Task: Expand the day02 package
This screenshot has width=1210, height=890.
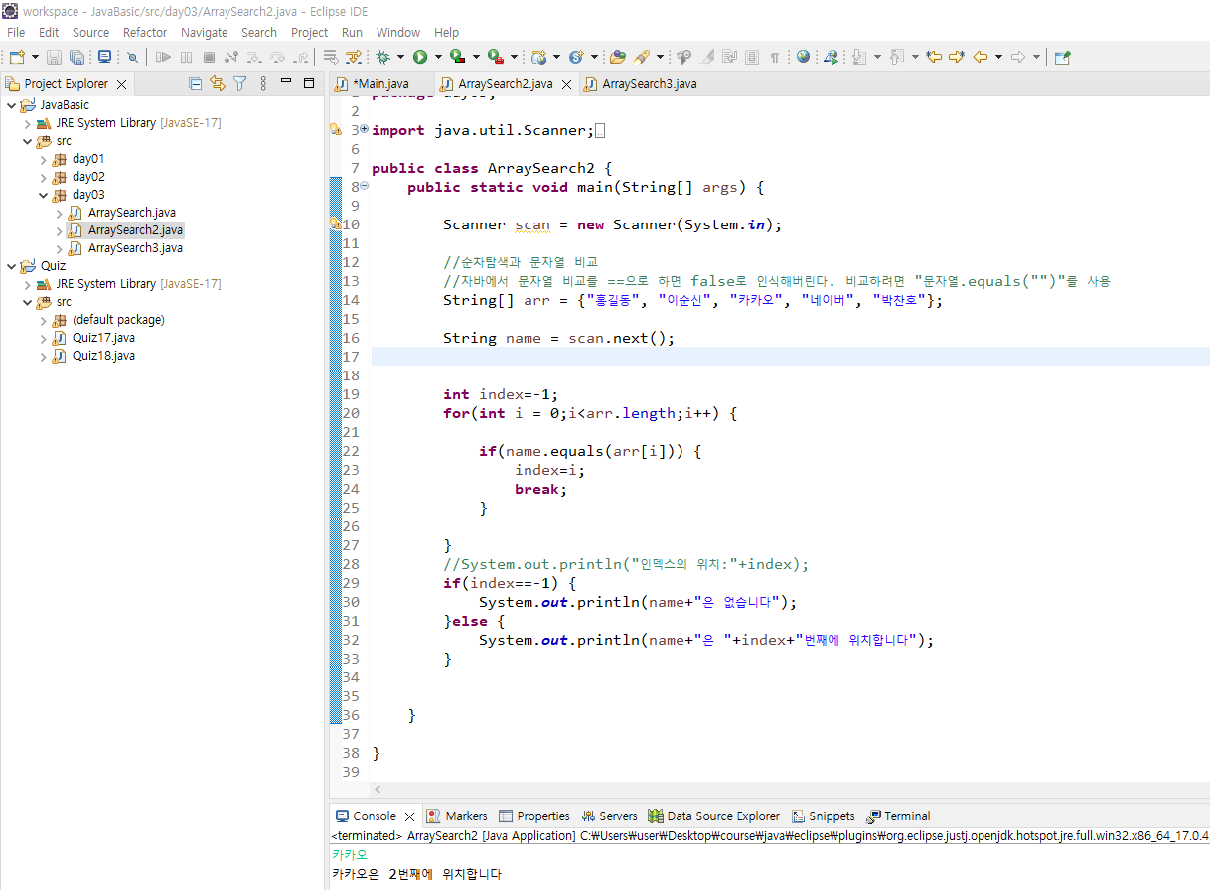Action: pos(43,177)
